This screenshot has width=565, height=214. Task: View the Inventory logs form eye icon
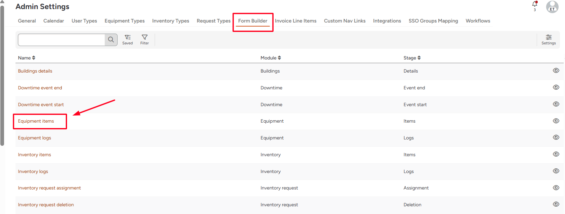tap(556, 171)
